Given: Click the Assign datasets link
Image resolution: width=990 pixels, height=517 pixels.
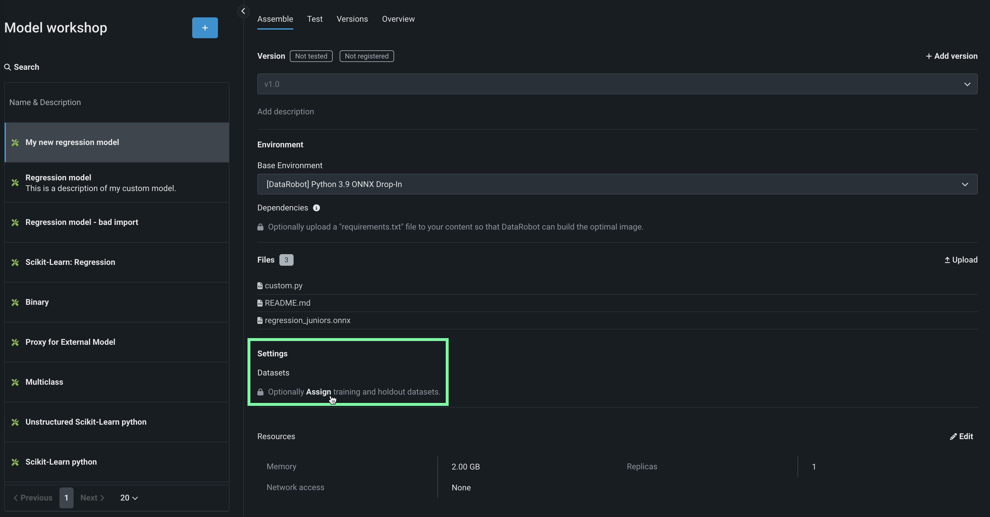Looking at the screenshot, I should (x=318, y=392).
